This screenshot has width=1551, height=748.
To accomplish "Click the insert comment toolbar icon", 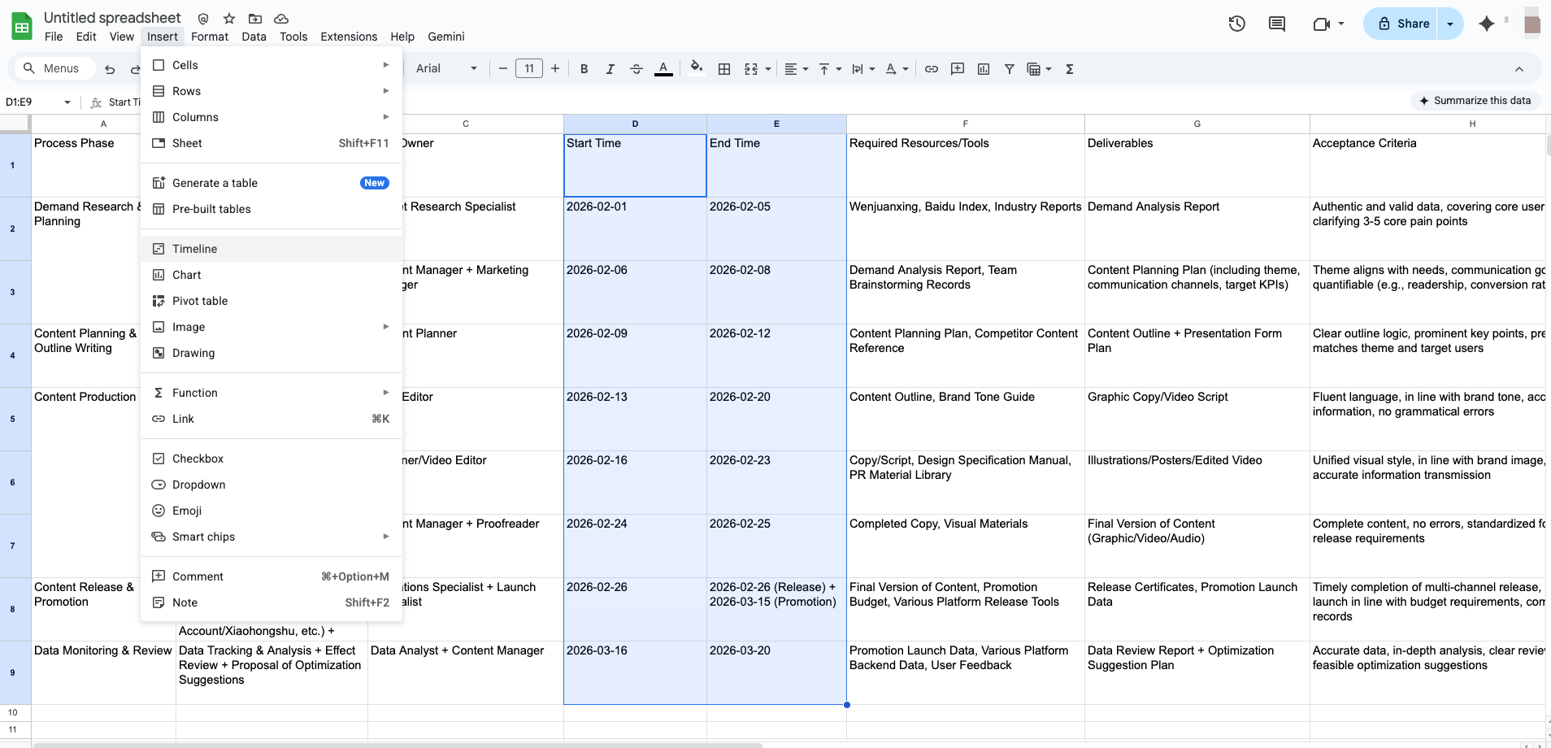I will [x=958, y=69].
